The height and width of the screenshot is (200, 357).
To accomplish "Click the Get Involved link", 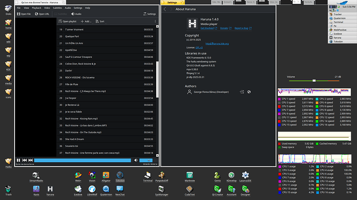I will (x=209, y=28).
